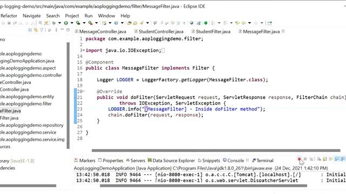Open the Run dropdown arrow
This screenshot has height=194, width=346.
[72, 23]
